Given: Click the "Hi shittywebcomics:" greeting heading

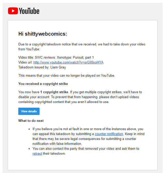Looking at the screenshot, I should click(43, 34).
